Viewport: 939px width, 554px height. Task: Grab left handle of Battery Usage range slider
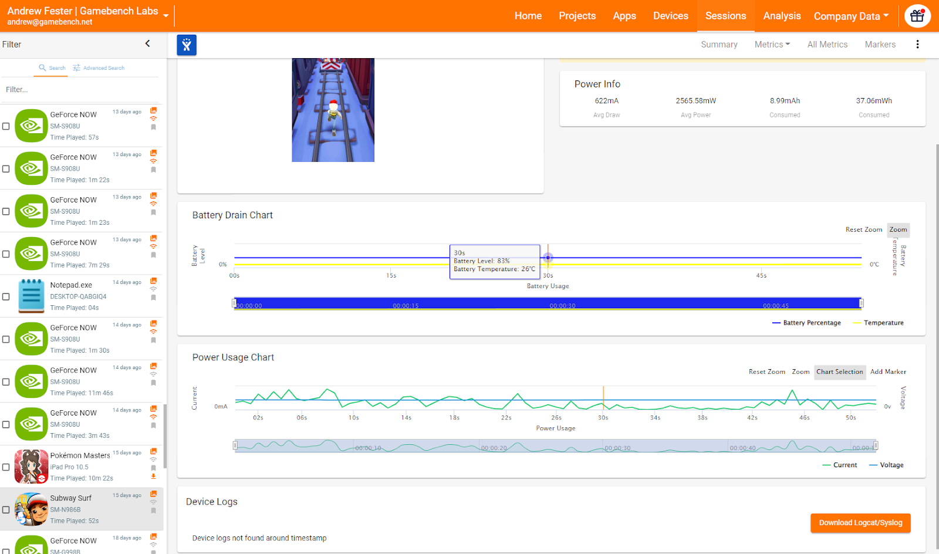234,303
